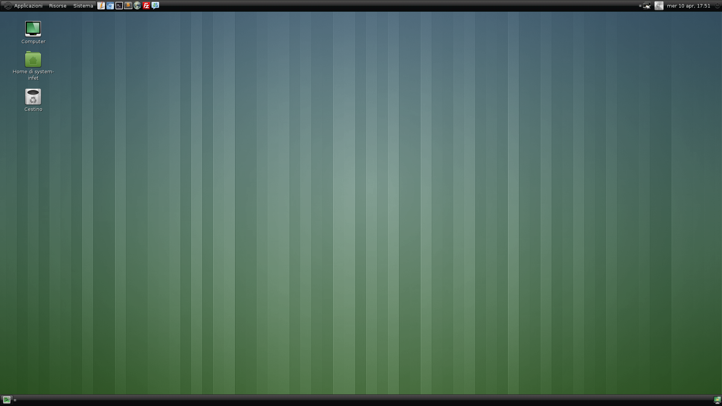Open calendar from the date and time
The width and height of the screenshot is (722, 406).
(x=688, y=6)
